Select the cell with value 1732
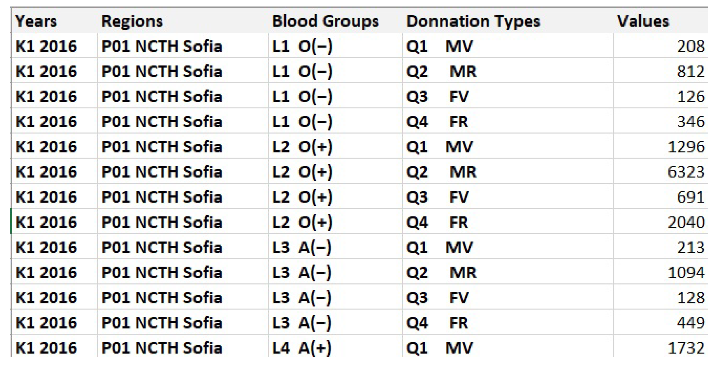This screenshot has width=721, height=370. tap(686, 348)
